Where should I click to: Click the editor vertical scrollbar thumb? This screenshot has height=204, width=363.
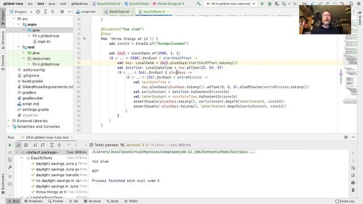[x=341, y=76]
